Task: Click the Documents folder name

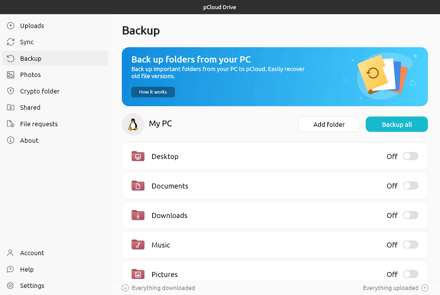Action: point(170,186)
